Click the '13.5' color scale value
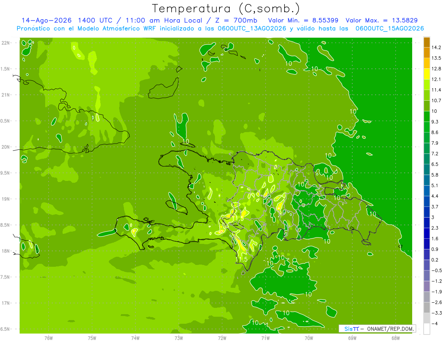Screen dimensions: 444x343 [436, 58]
